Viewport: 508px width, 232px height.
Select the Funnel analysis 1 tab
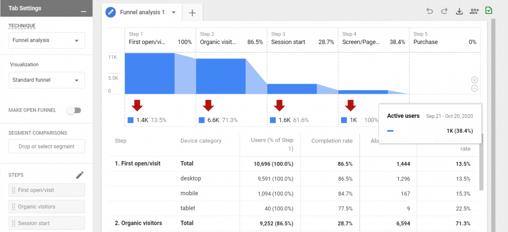click(x=142, y=13)
